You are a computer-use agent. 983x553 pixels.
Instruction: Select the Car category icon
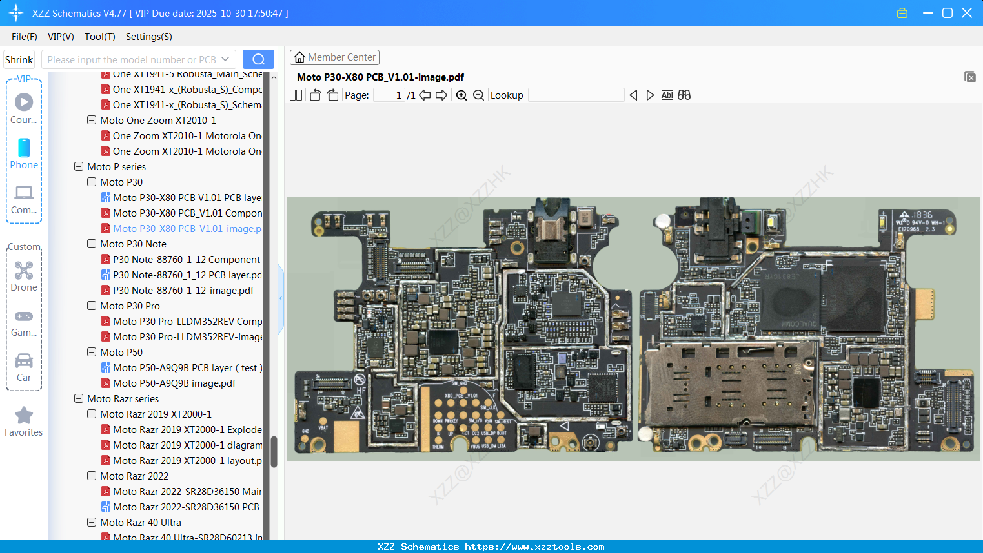coord(24,367)
